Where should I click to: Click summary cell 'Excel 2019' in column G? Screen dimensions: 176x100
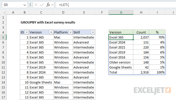[121, 52]
